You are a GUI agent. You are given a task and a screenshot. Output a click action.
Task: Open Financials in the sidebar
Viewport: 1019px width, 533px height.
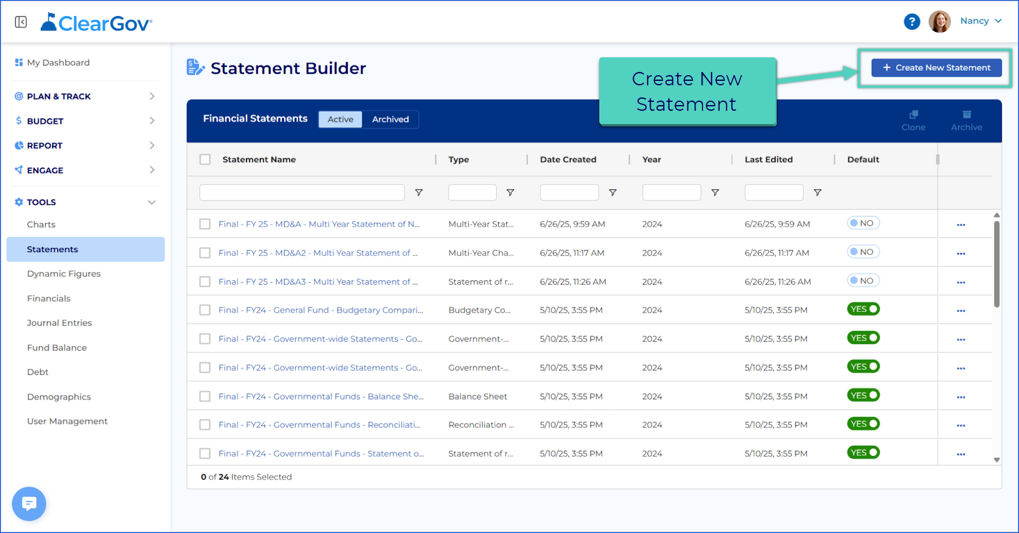(x=48, y=298)
